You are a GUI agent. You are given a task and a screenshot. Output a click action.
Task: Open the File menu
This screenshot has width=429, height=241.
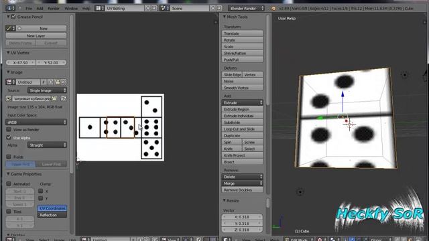coord(29,9)
